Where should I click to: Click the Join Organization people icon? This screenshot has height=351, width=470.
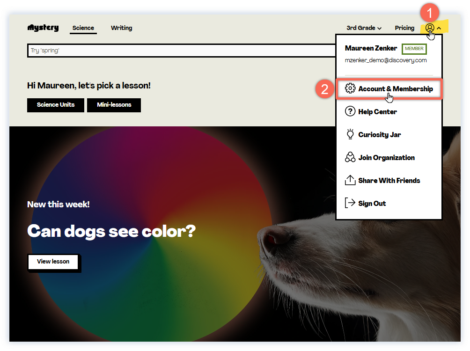pos(350,157)
